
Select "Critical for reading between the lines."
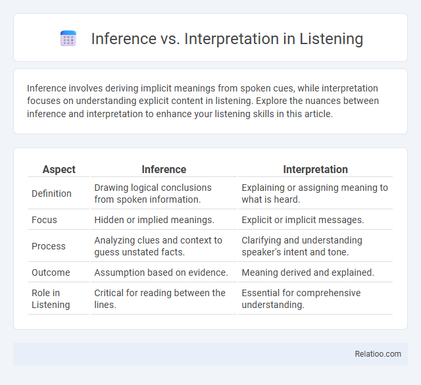coord(160,299)
